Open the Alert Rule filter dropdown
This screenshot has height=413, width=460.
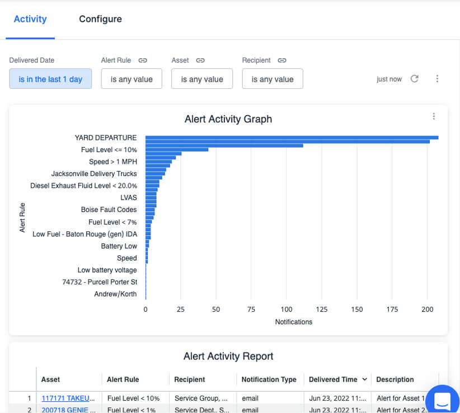132,79
